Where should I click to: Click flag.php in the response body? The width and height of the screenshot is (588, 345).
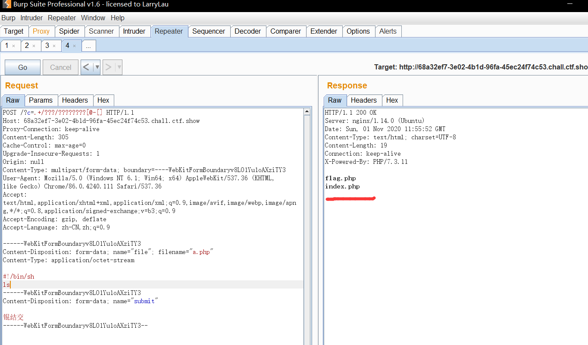[341, 178]
